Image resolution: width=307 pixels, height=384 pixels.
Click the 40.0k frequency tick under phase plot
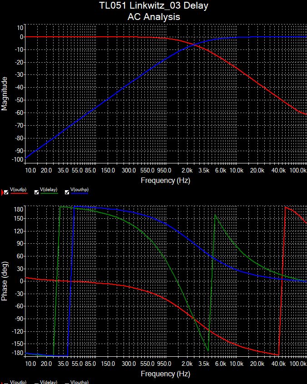pos(278,364)
